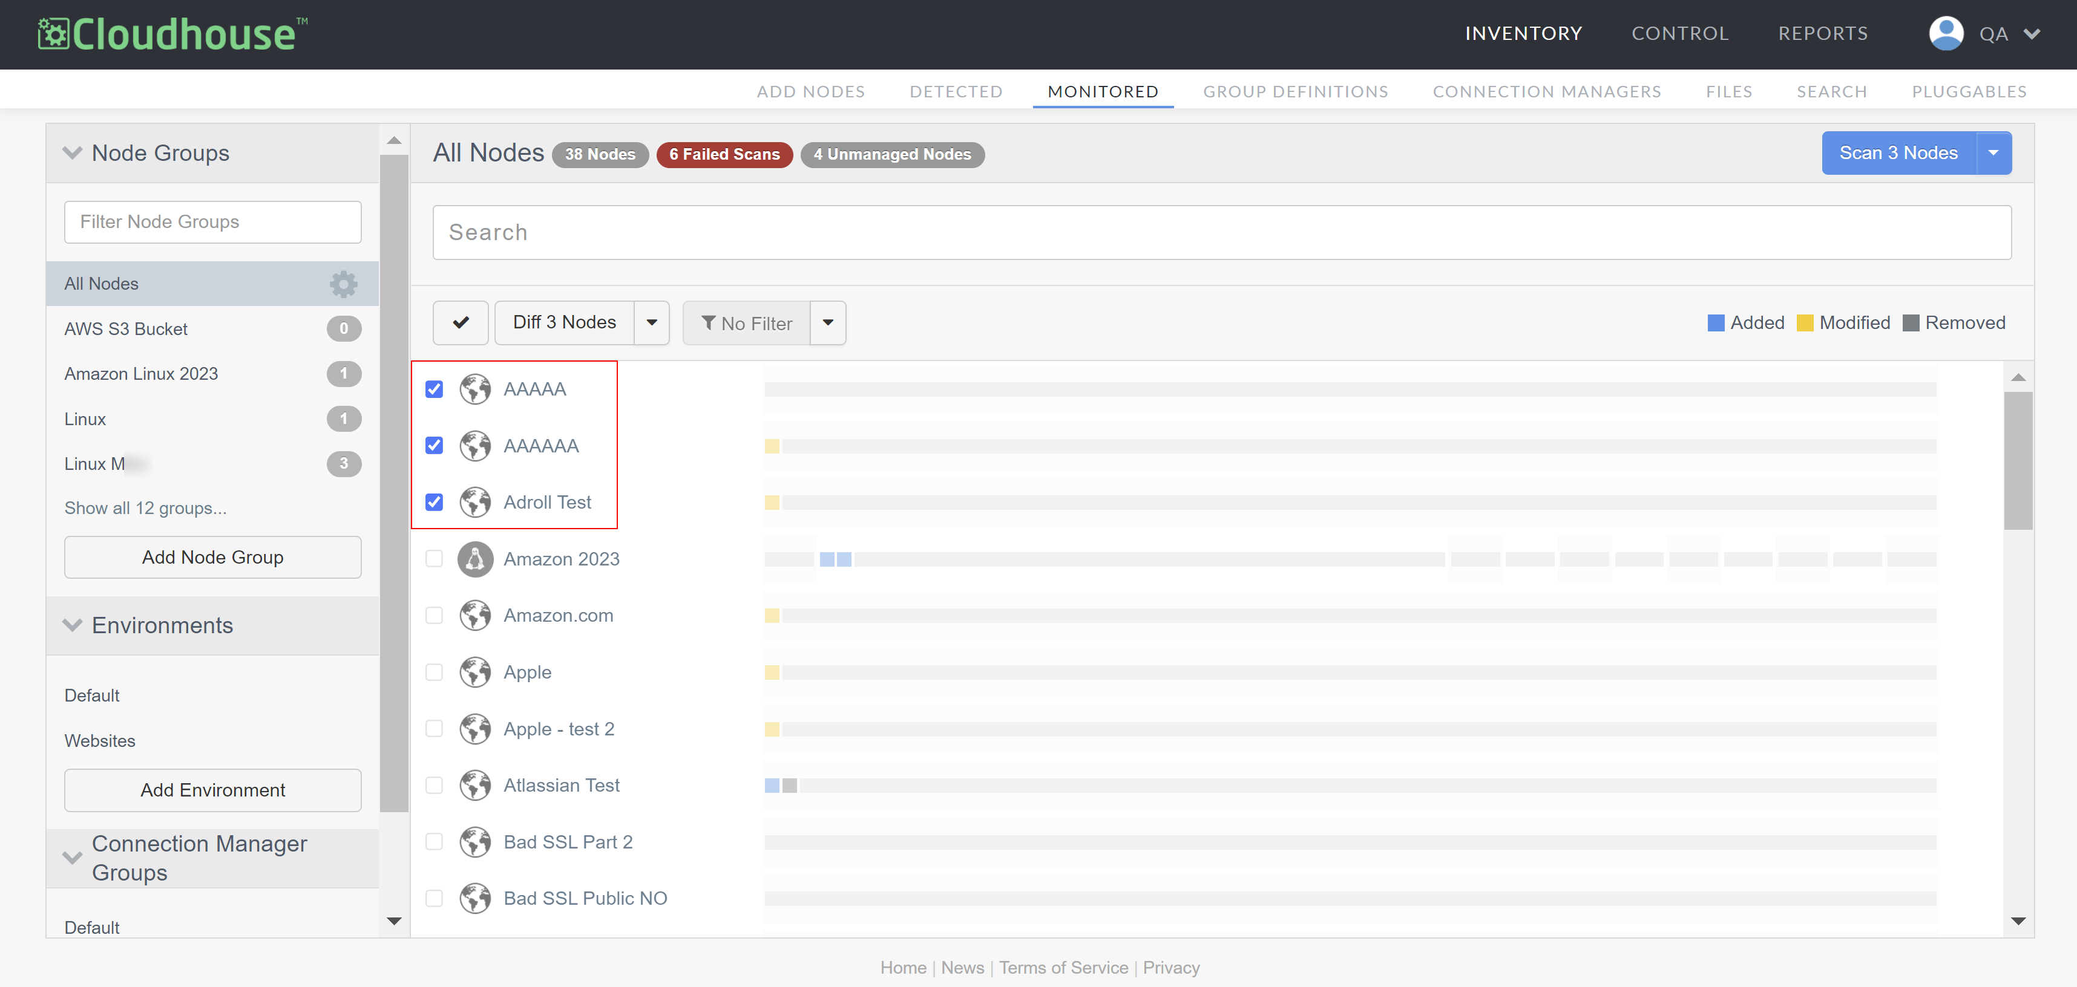Click the Diff 3 Nodes button
2077x987 pixels.
565,323
